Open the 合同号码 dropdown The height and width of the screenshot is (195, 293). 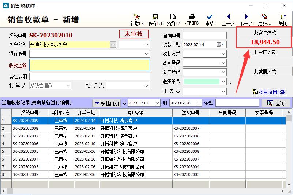click(223, 63)
